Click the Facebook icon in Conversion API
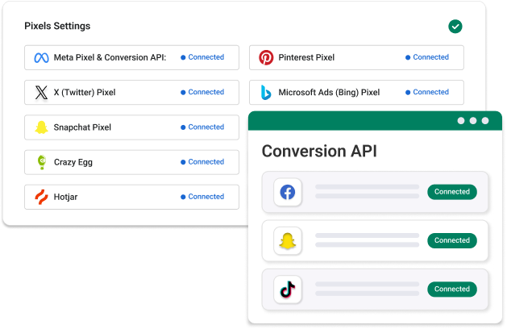 click(x=288, y=192)
